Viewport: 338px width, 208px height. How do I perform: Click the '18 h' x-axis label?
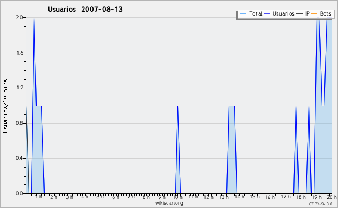[301, 197]
